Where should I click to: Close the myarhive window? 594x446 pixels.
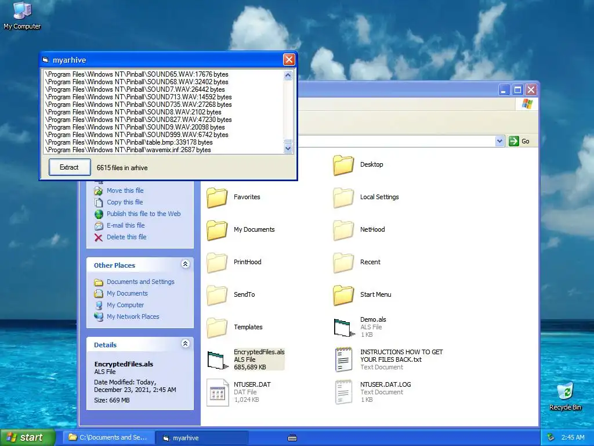point(289,60)
